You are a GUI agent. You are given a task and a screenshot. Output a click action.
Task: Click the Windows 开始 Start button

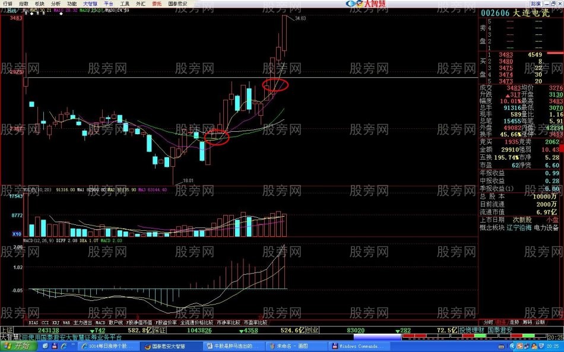point(18,346)
